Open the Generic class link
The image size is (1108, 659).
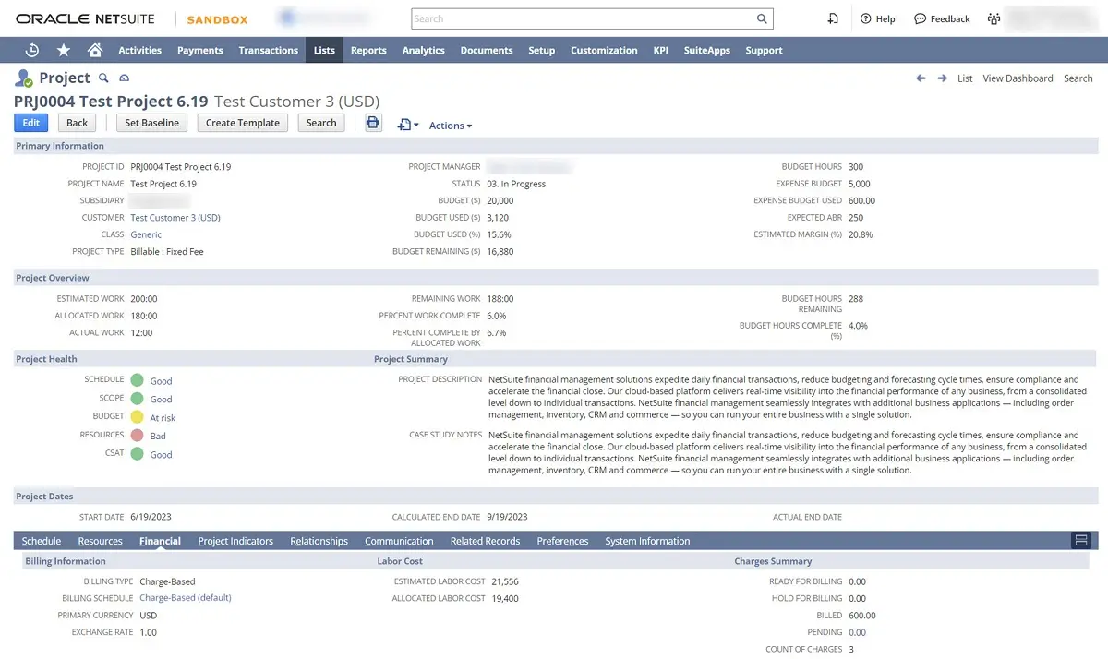(x=146, y=234)
